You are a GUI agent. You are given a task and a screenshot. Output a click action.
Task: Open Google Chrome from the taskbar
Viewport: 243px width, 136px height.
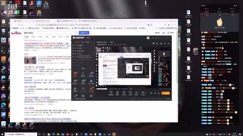91,134
